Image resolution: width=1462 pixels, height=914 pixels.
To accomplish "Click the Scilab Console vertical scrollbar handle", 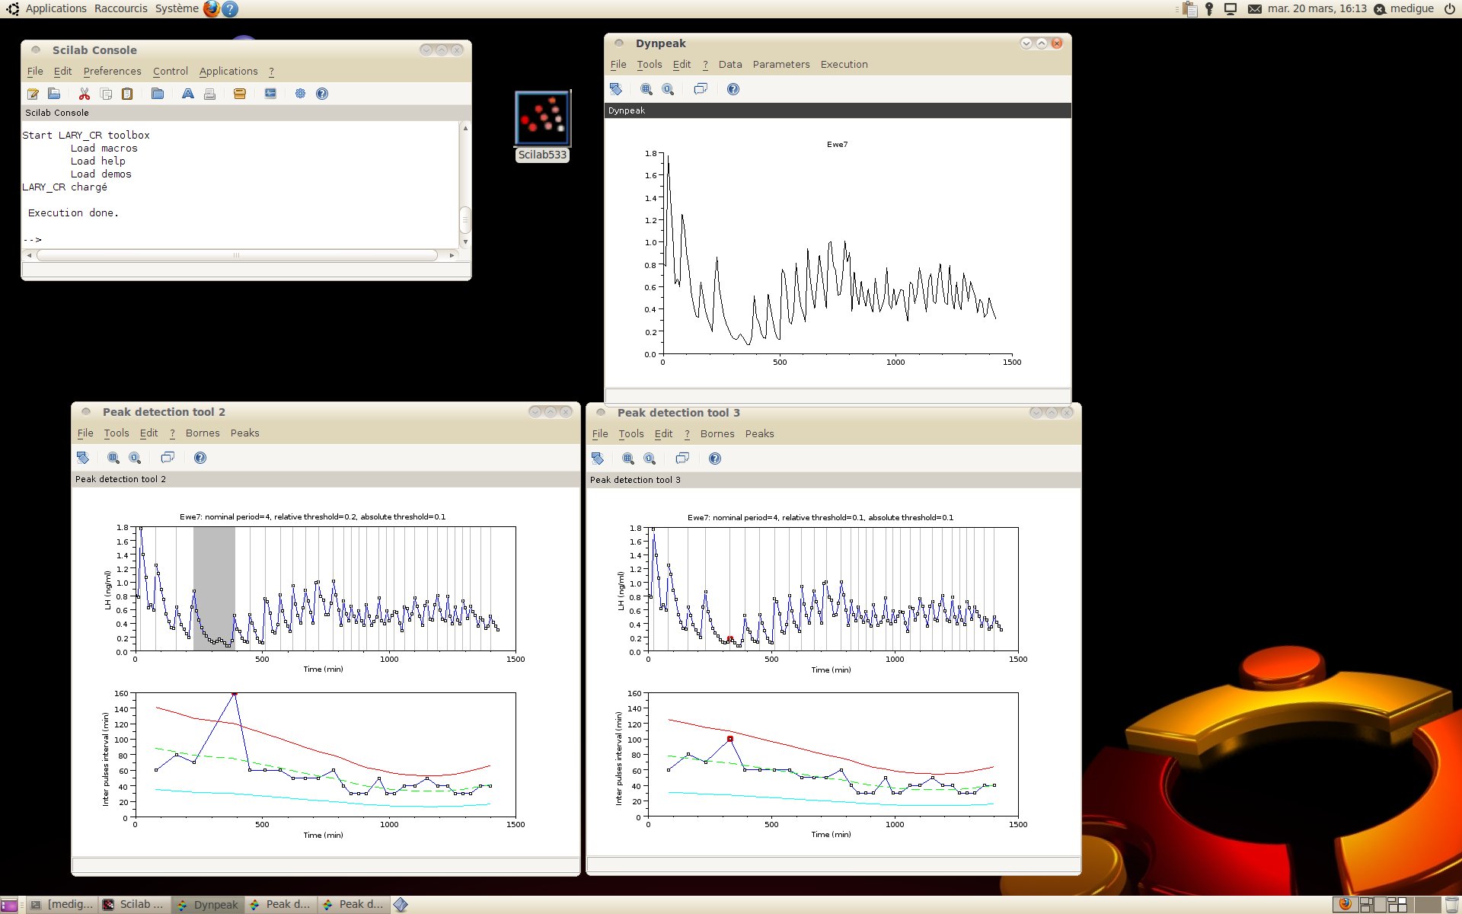I will 465,219.
